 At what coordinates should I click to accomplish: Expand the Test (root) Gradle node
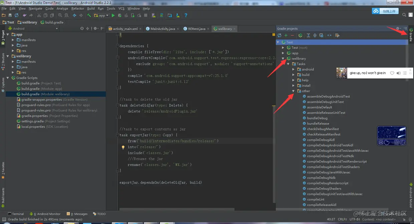tap(283, 48)
